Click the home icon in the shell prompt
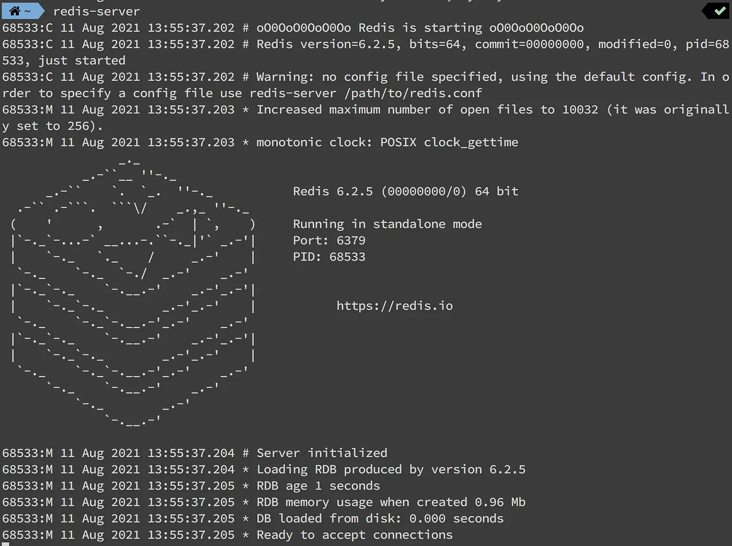Image resolution: width=732 pixels, height=546 pixels. pyautogui.click(x=15, y=11)
